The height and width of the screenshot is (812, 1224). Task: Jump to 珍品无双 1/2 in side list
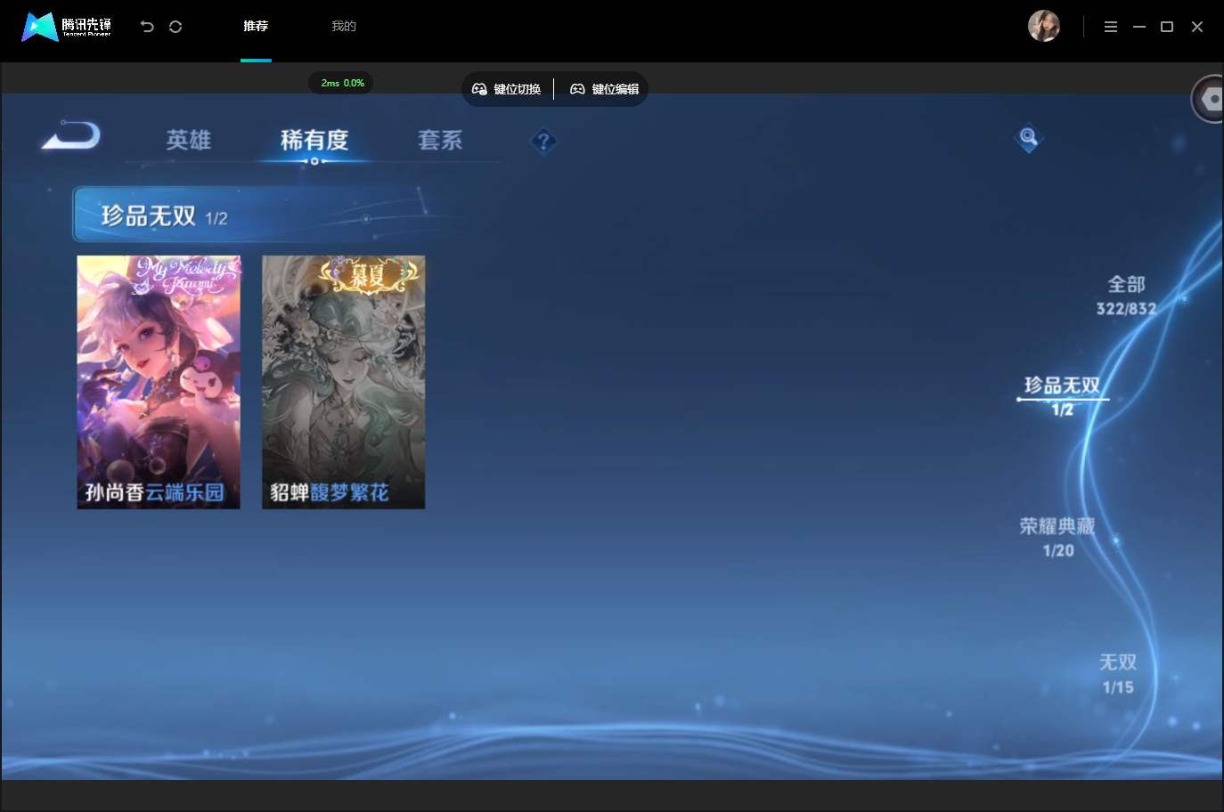[1062, 395]
